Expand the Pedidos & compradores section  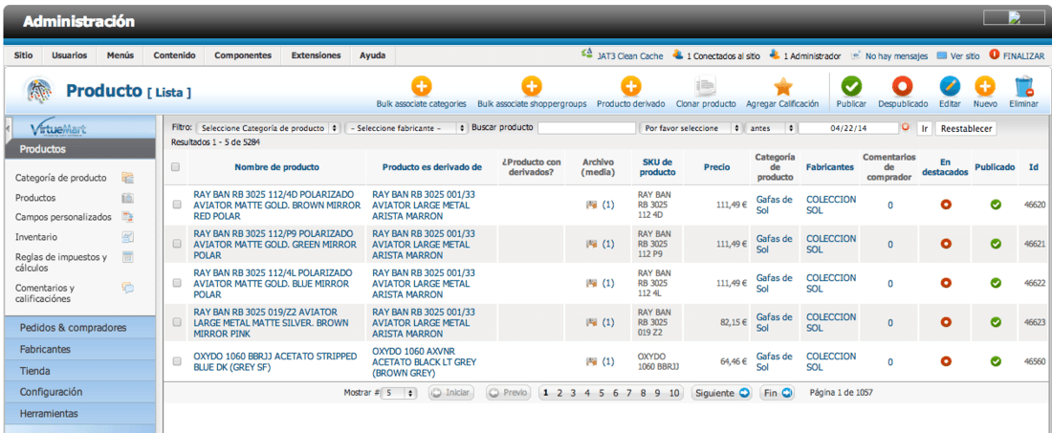coord(79,328)
